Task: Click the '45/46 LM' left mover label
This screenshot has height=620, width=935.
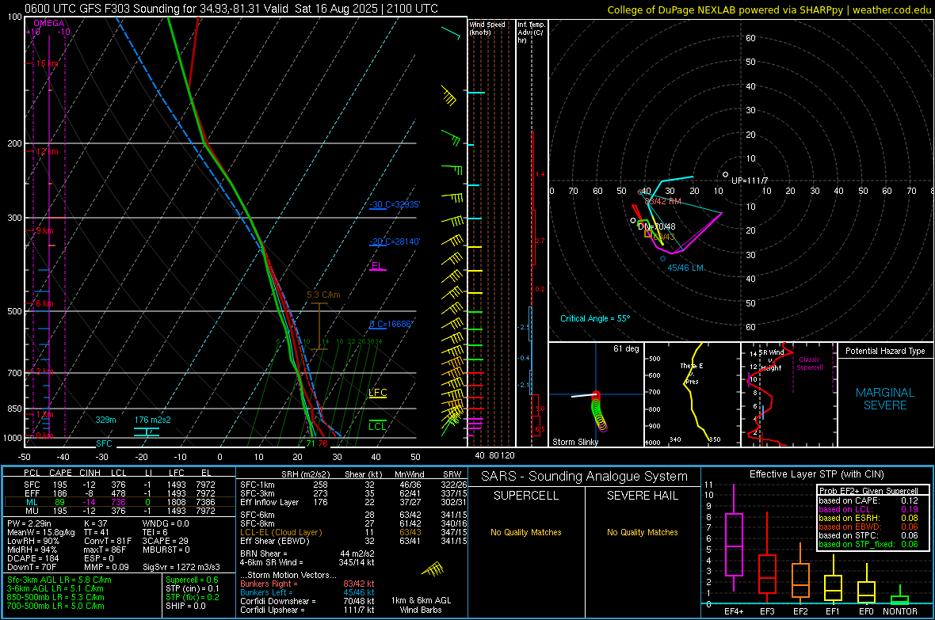Action: pyautogui.click(x=685, y=268)
